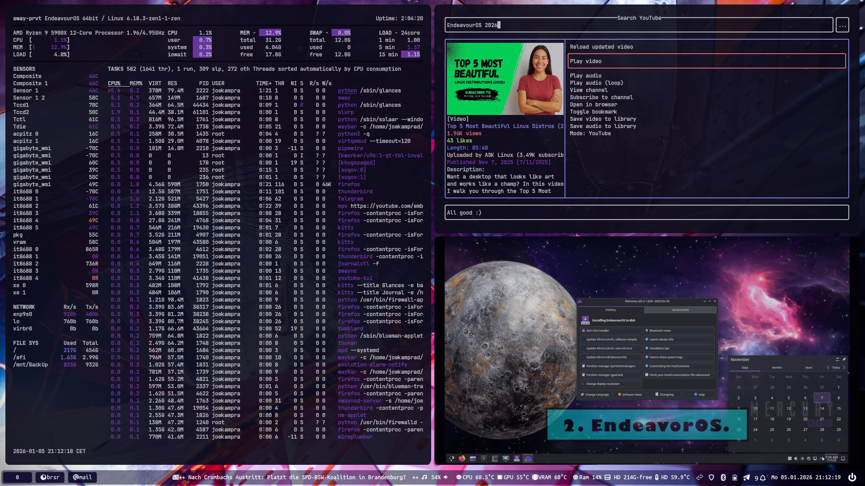Click the Uptime: 2:04:20 text
This screenshot has height=486, width=865.
click(x=399, y=18)
